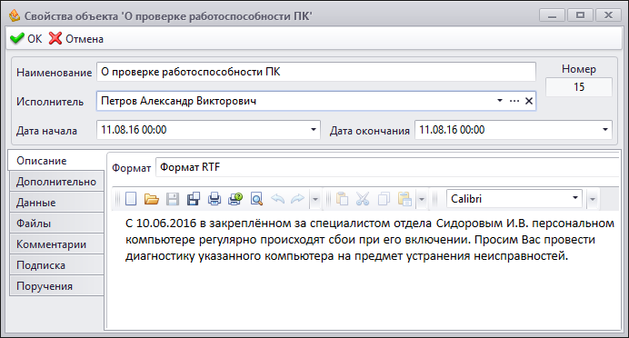Open a file with the folder icon

coord(152,198)
